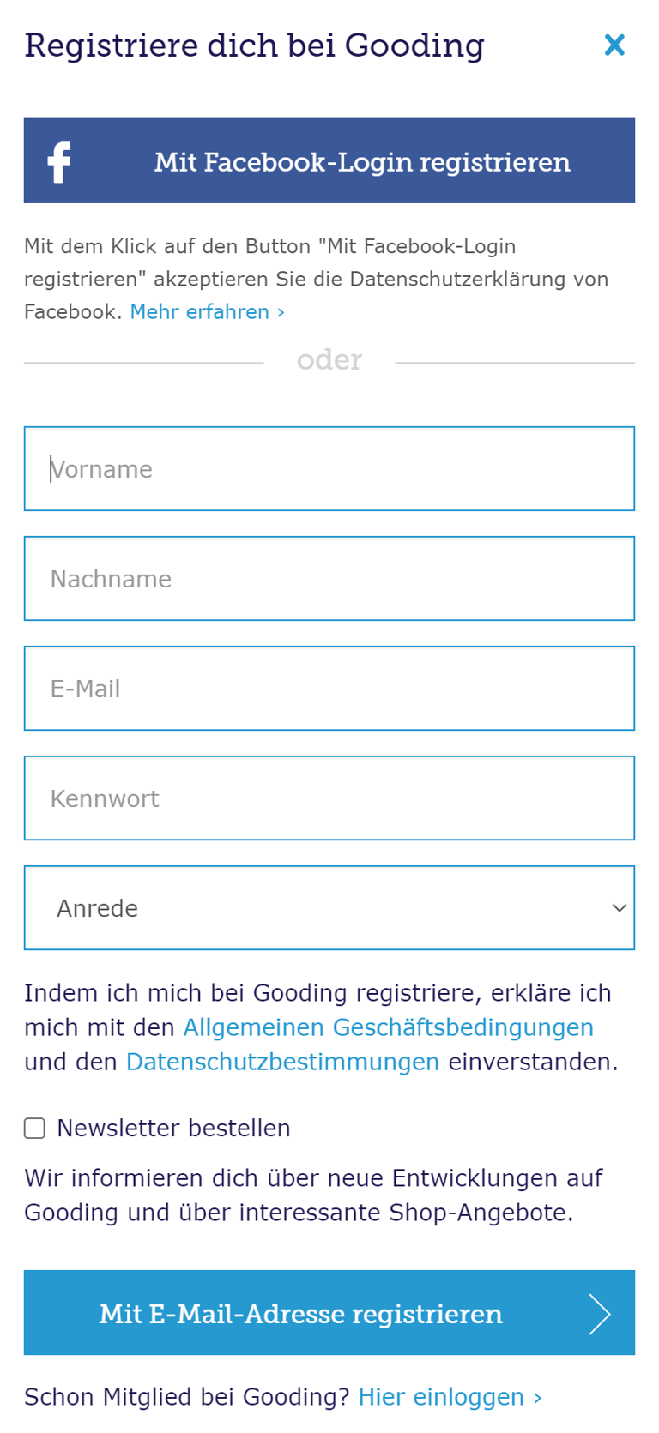659x1433 pixels.
Task: Open the Mehr erfahren link
Action: point(207,311)
